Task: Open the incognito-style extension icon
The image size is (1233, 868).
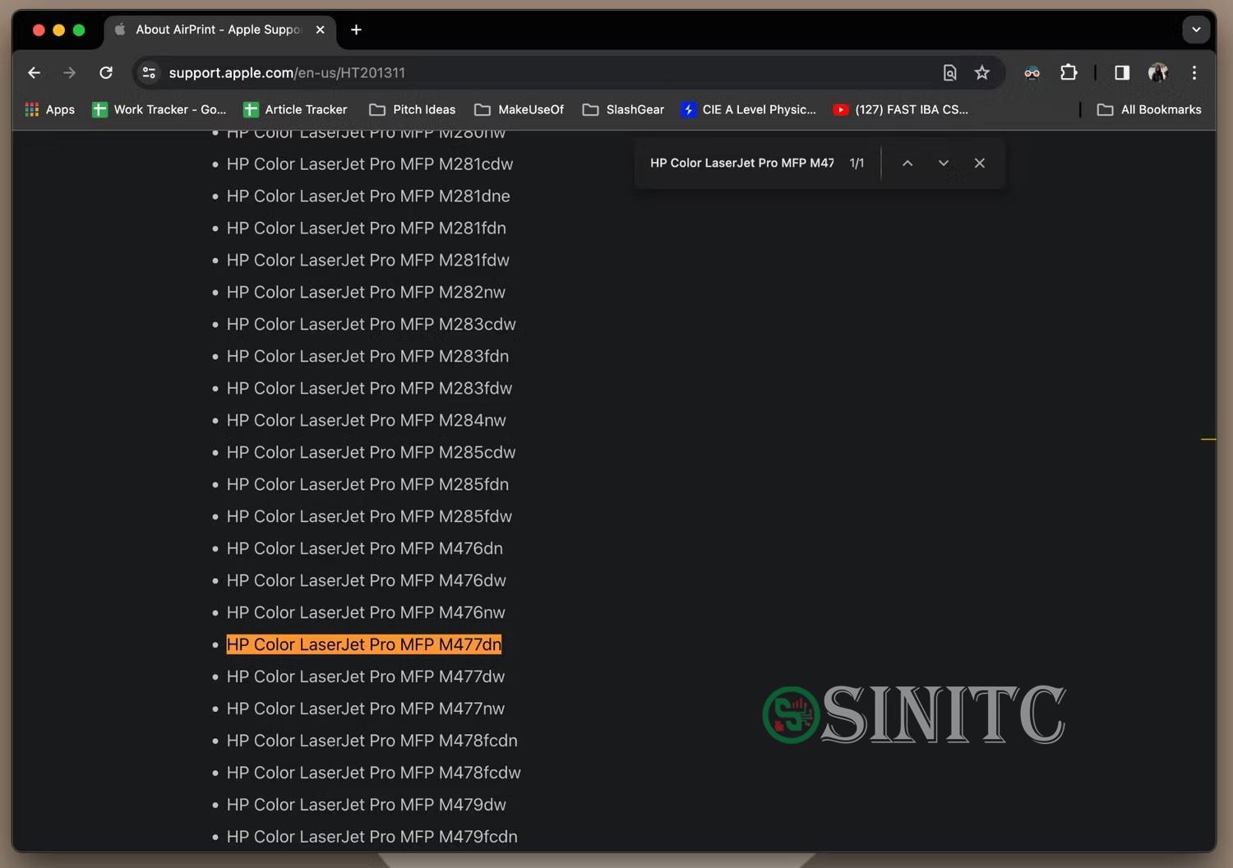Action: [1032, 73]
